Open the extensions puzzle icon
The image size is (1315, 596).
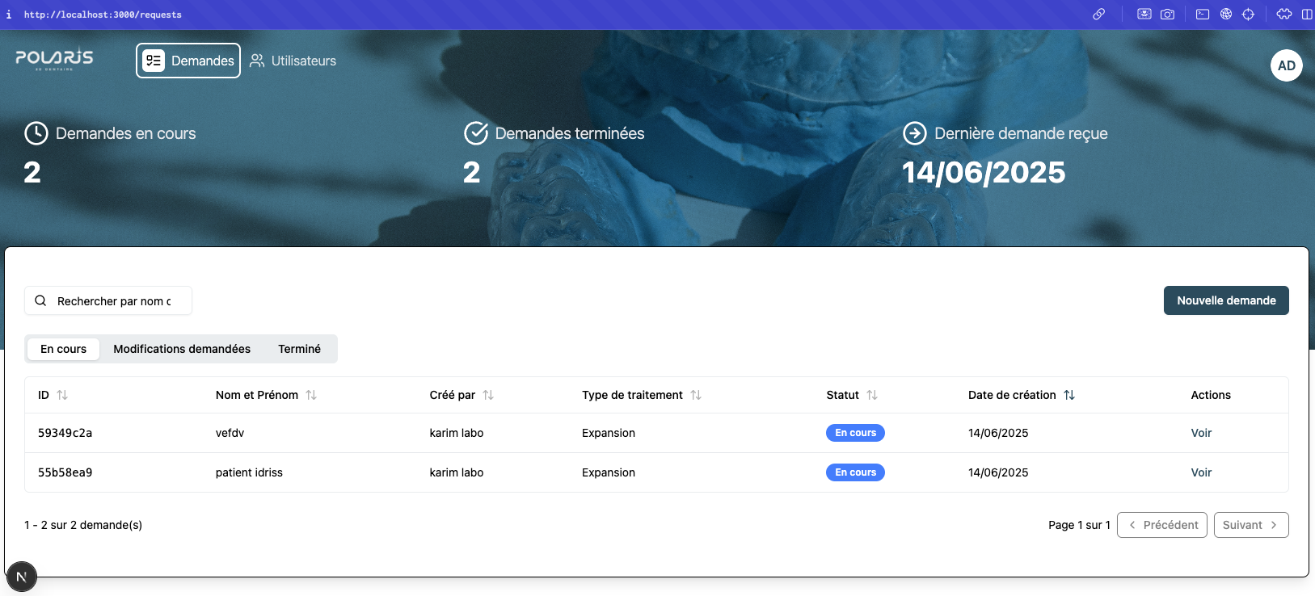1284,14
